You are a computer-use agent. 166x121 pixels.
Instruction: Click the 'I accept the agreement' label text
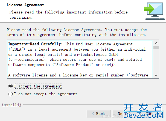(38, 86)
